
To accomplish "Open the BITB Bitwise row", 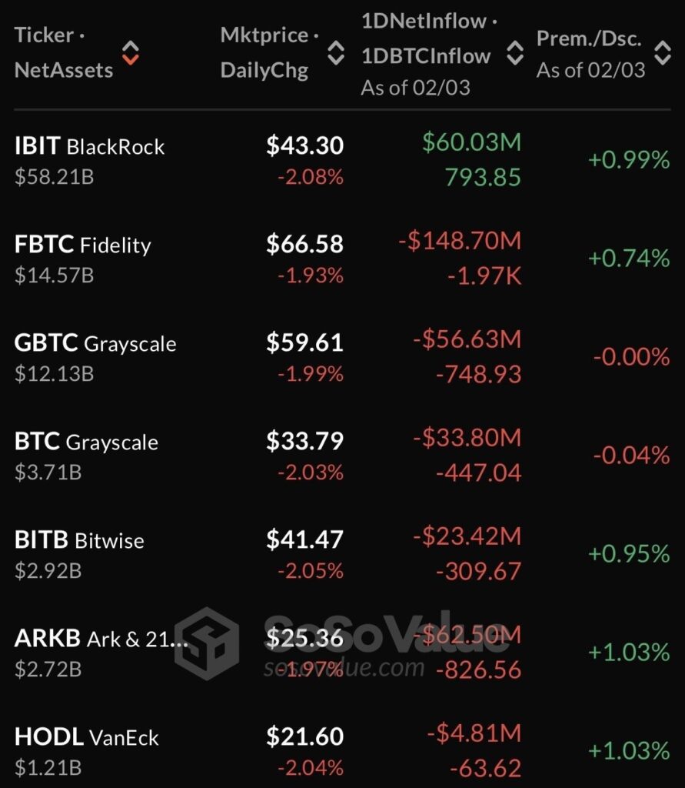I will tap(79, 540).
